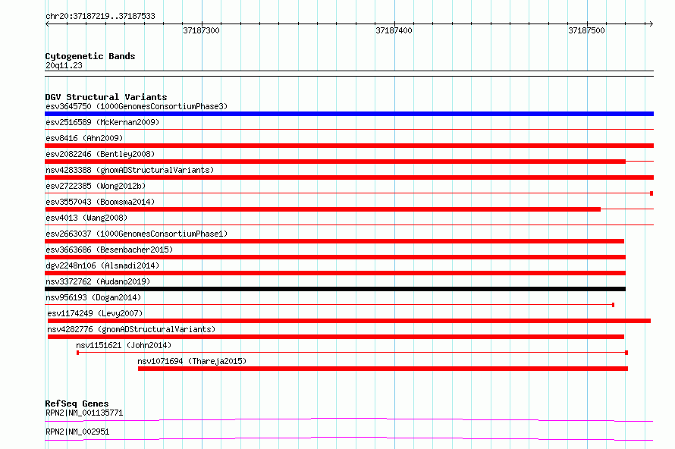675x449 pixels.
Task: Click the Cytogenetic Bands track title
Action: click(90, 56)
